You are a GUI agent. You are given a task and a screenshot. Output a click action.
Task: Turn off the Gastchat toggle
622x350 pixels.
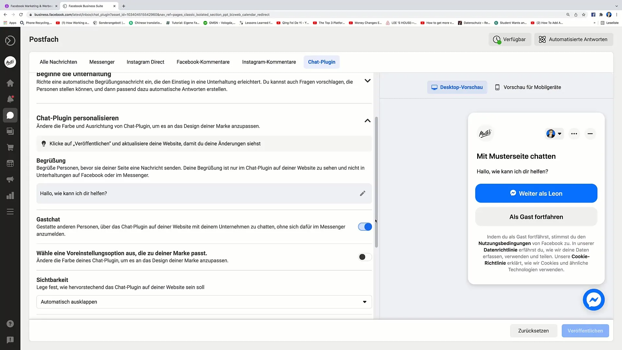pyautogui.click(x=365, y=227)
